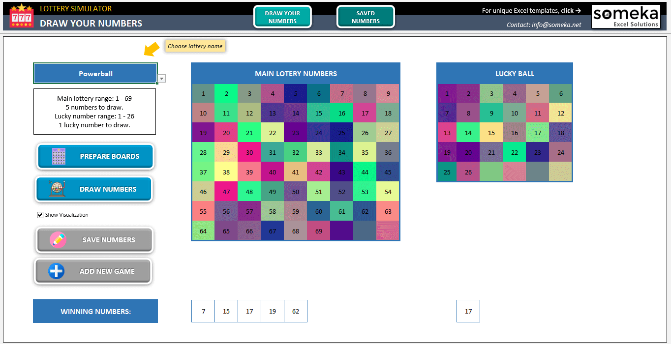Click the Choose lottery name tooltip note
This screenshot has height=344, width=671.
coord(195,46)
